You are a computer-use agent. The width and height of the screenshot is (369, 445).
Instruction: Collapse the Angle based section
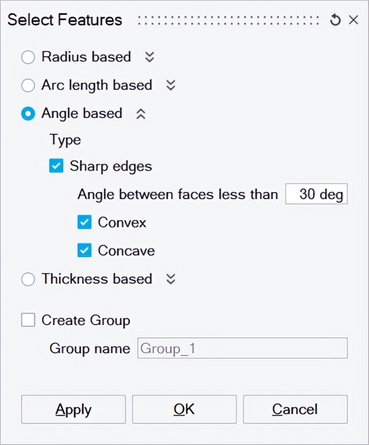140,113
